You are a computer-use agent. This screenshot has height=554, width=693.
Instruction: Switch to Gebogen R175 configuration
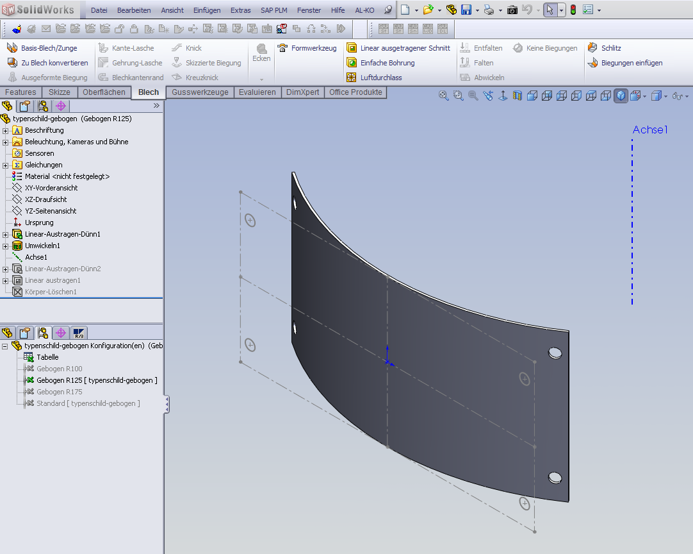coord(59,392)
